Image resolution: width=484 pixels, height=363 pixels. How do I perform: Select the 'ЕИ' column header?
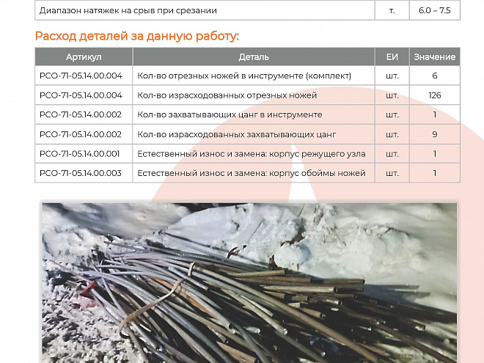[x=392, y=56]
